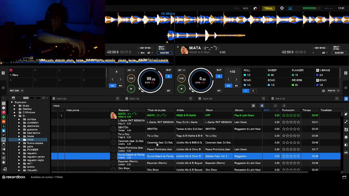Toggle SLIP mode on deck 1
The image size is (349, 196).
coord(169,70)
